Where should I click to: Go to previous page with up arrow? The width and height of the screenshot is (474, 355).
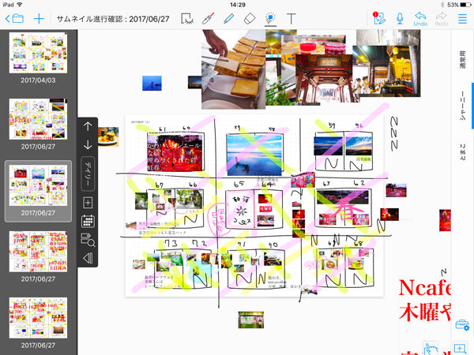88,126
